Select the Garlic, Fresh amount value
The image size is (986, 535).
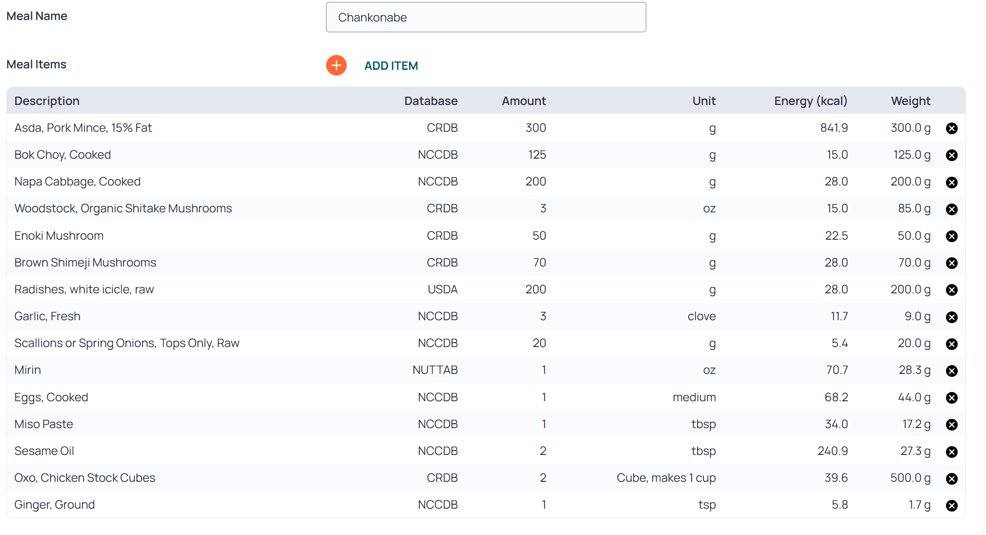pos(543,316)
